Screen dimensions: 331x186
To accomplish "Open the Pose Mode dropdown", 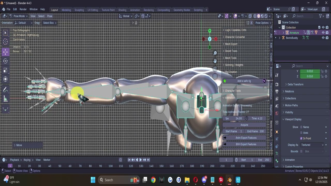I will [x=19, y=16].
